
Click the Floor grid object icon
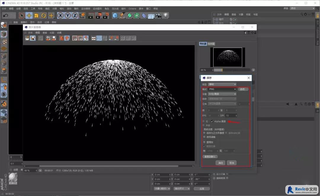[x=151, y=15]
